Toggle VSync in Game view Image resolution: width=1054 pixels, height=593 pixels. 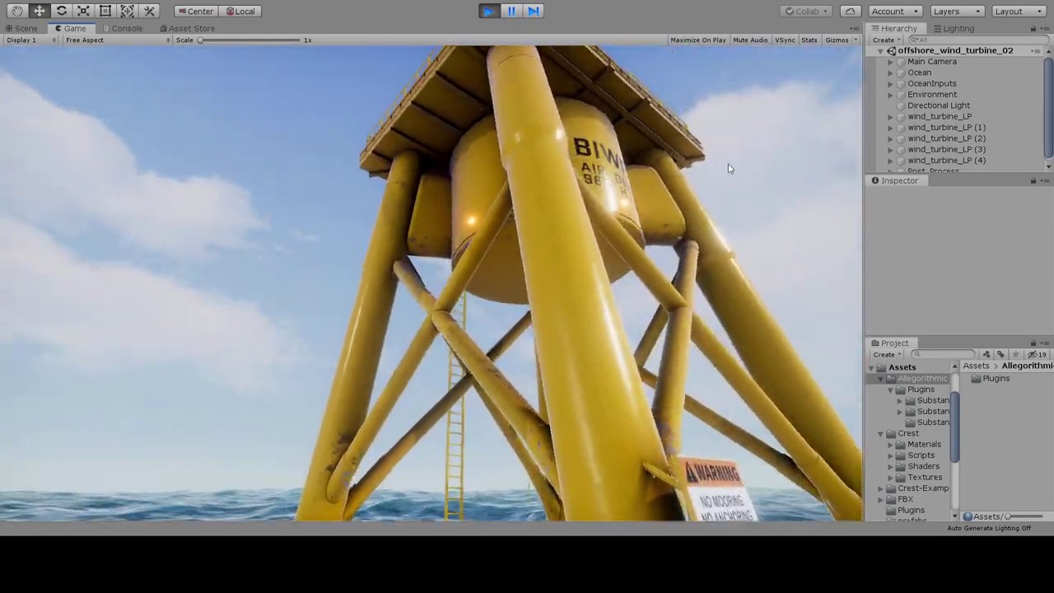(785, 40)
